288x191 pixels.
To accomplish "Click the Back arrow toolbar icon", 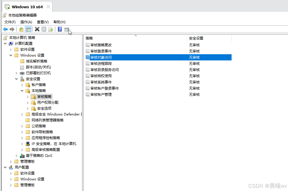I will coord(5,29).
